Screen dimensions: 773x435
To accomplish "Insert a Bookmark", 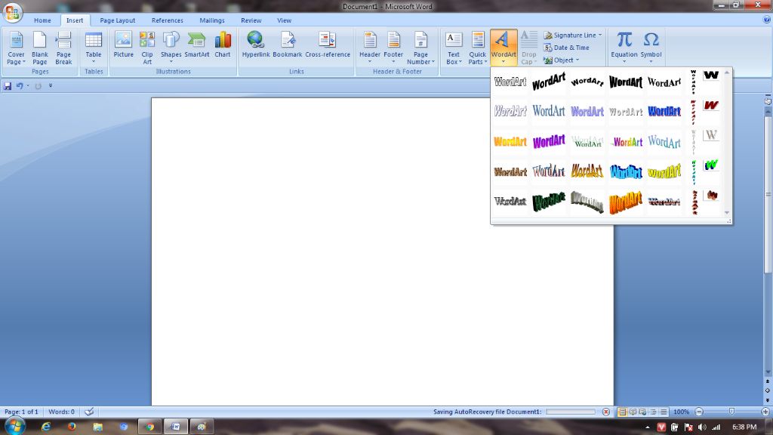I will point(288,45).
